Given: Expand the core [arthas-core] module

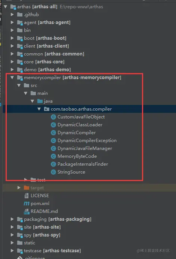Looking at the screenshot, I should 12,61.
